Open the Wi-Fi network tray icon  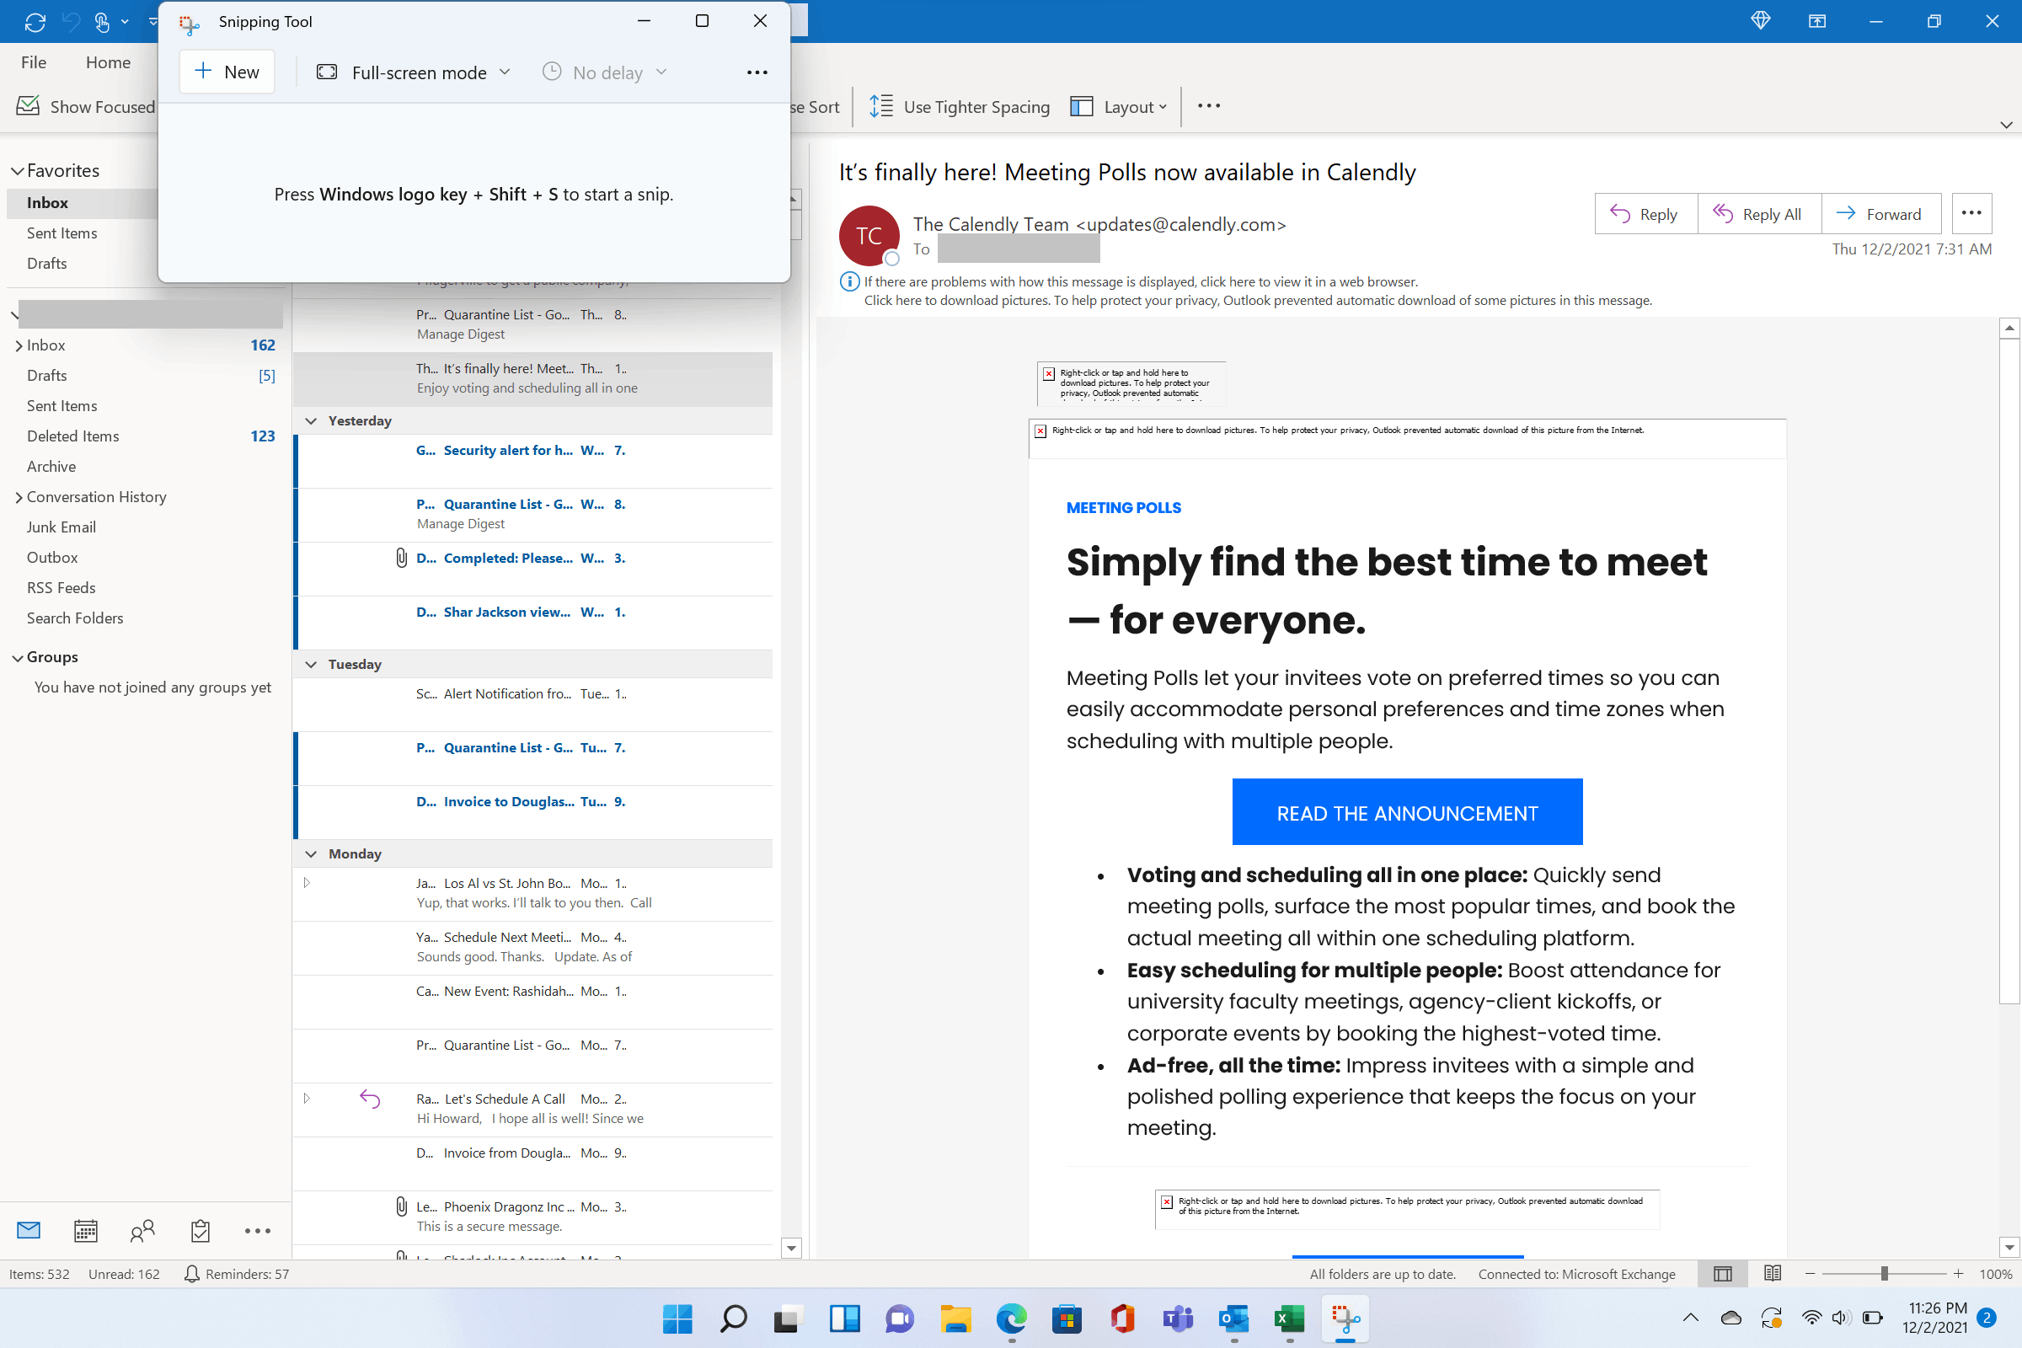1811,1317
